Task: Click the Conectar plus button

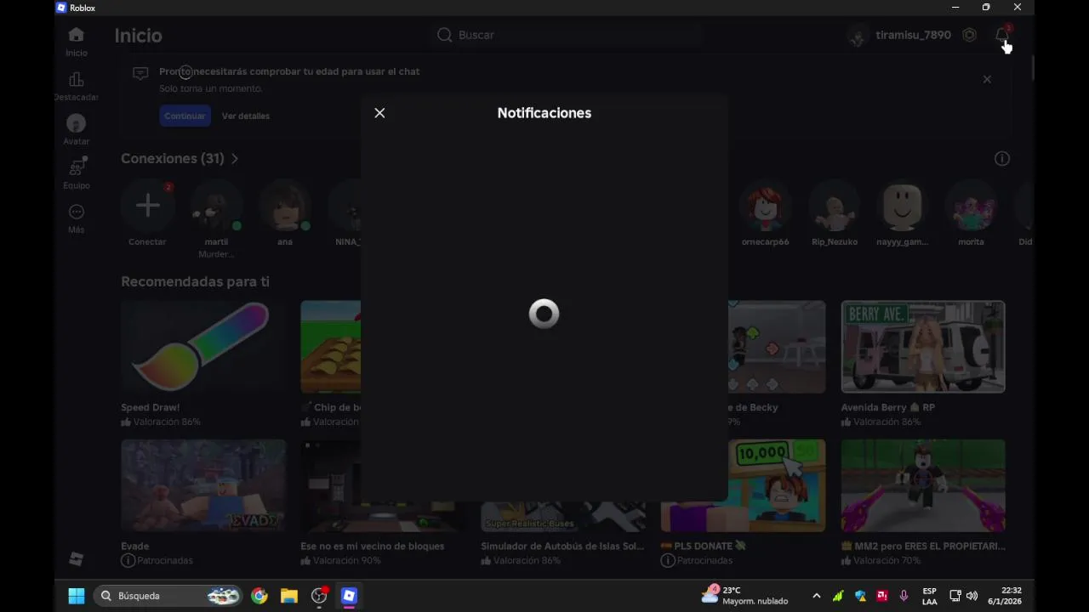Action: [x=147, y=206]
